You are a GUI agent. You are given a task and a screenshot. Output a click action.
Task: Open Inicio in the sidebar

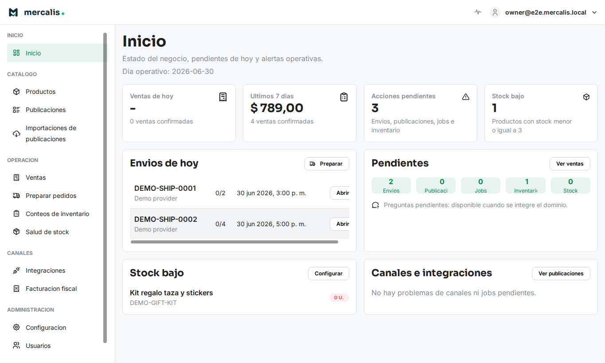57,53
